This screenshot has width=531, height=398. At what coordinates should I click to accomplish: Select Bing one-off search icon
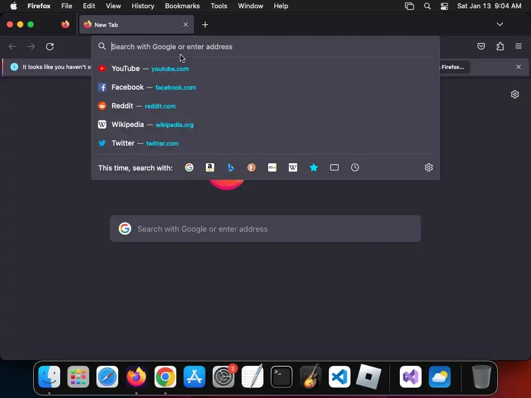(231, 167)
